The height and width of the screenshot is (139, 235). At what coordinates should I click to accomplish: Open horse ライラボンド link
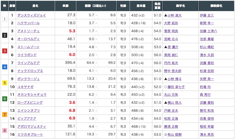coord(27,55)
